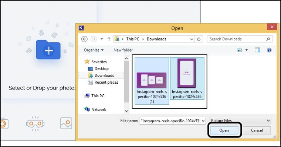281x147 pixels.
Task: Expand the File name dropdown arrow
Action: tap(203, 121)
